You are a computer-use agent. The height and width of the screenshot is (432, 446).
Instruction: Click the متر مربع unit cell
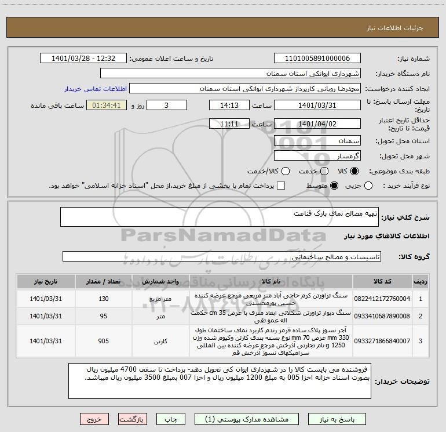point(160,299)
